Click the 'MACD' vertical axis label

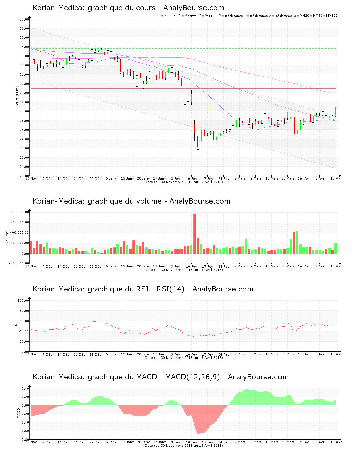coord(18,413)
